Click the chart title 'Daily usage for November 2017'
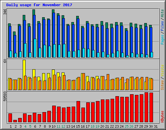The height and width of the screenshot is (130, 166). (39, 5)
